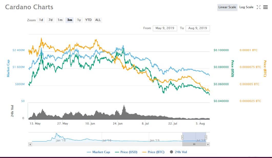Click the To date field

pos(198,28)
